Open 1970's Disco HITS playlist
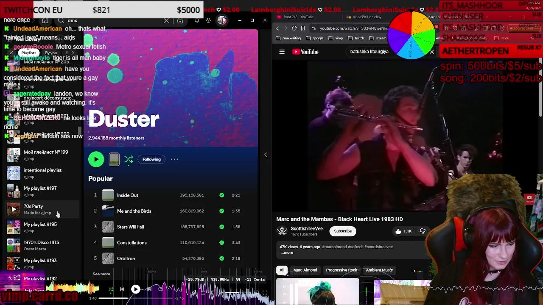 click(x=42, y=245)
